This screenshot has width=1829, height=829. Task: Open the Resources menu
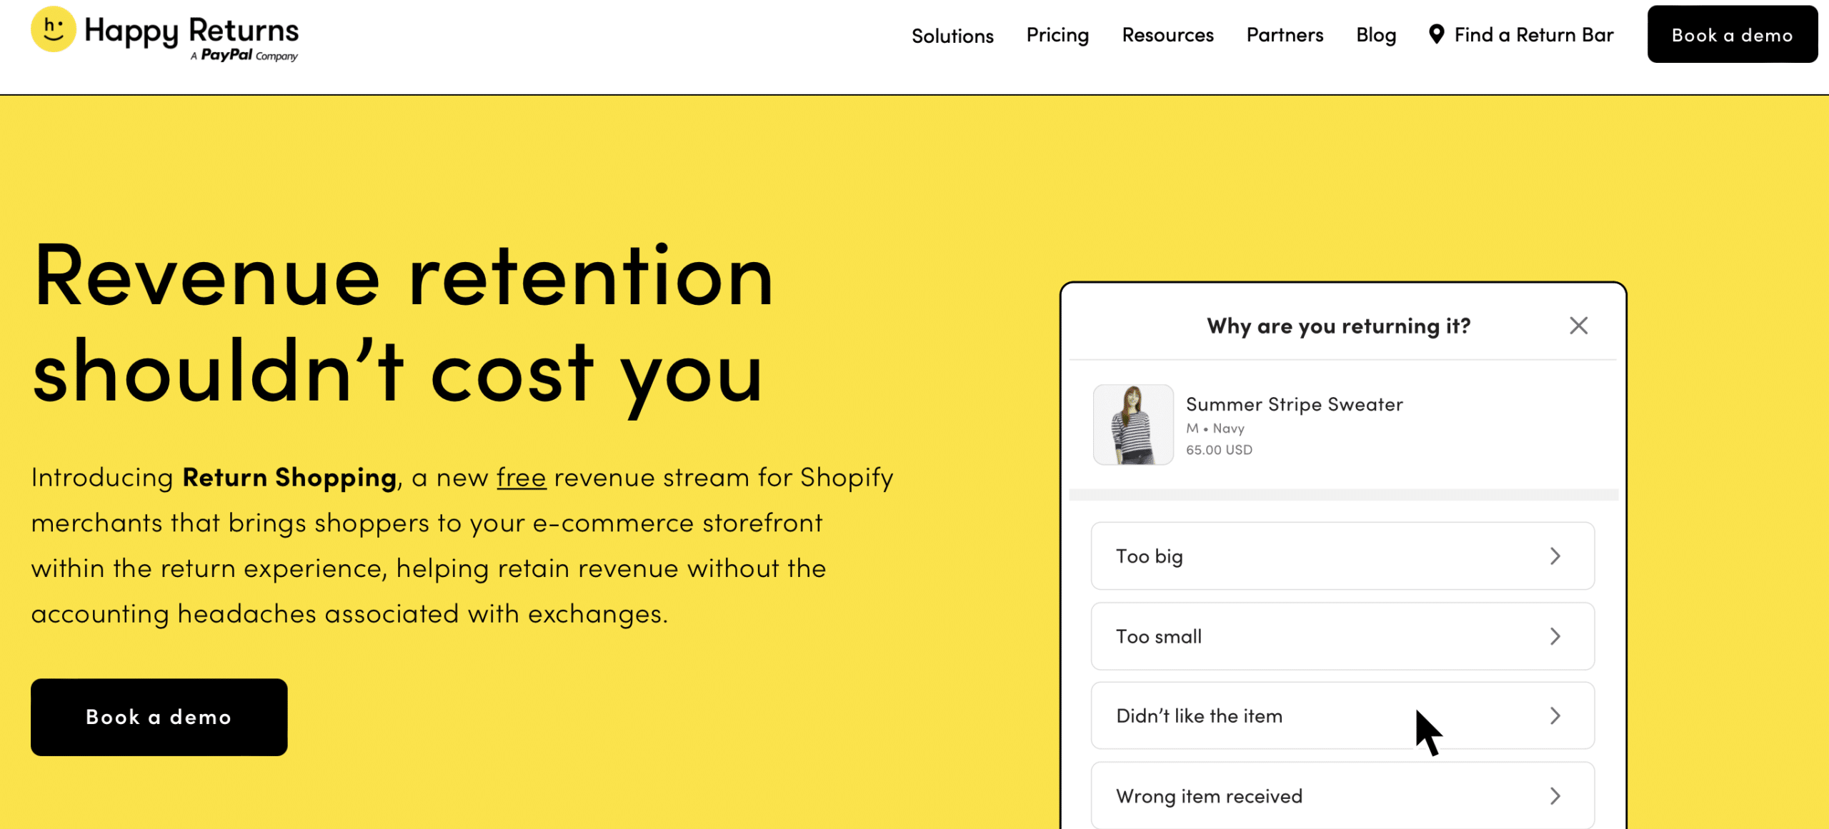(1167, 35)
